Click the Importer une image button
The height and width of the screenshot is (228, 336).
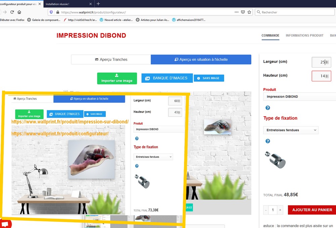117,78
